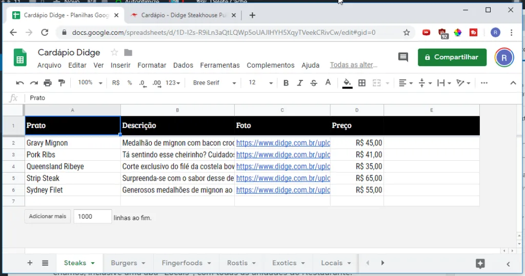Image resolution: width=525 pixels, height=276 pixels.
Task: Move document with folder icon
Action: [128, 53]
